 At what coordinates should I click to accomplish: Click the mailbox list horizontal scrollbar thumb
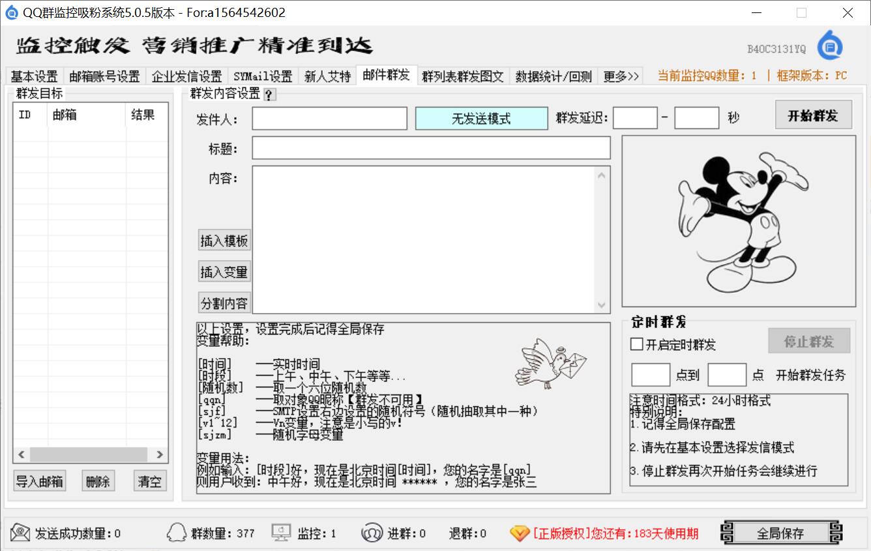[88, 454]
